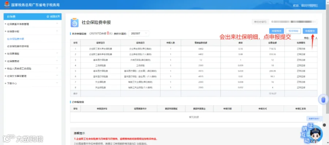This screenshot has width=329, height=145.
Task: Click the 申报流水号 column header
Action: (x=102, y=109)
